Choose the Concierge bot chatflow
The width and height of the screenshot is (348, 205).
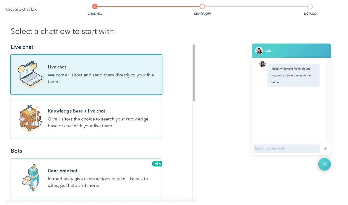pos(86,178)
